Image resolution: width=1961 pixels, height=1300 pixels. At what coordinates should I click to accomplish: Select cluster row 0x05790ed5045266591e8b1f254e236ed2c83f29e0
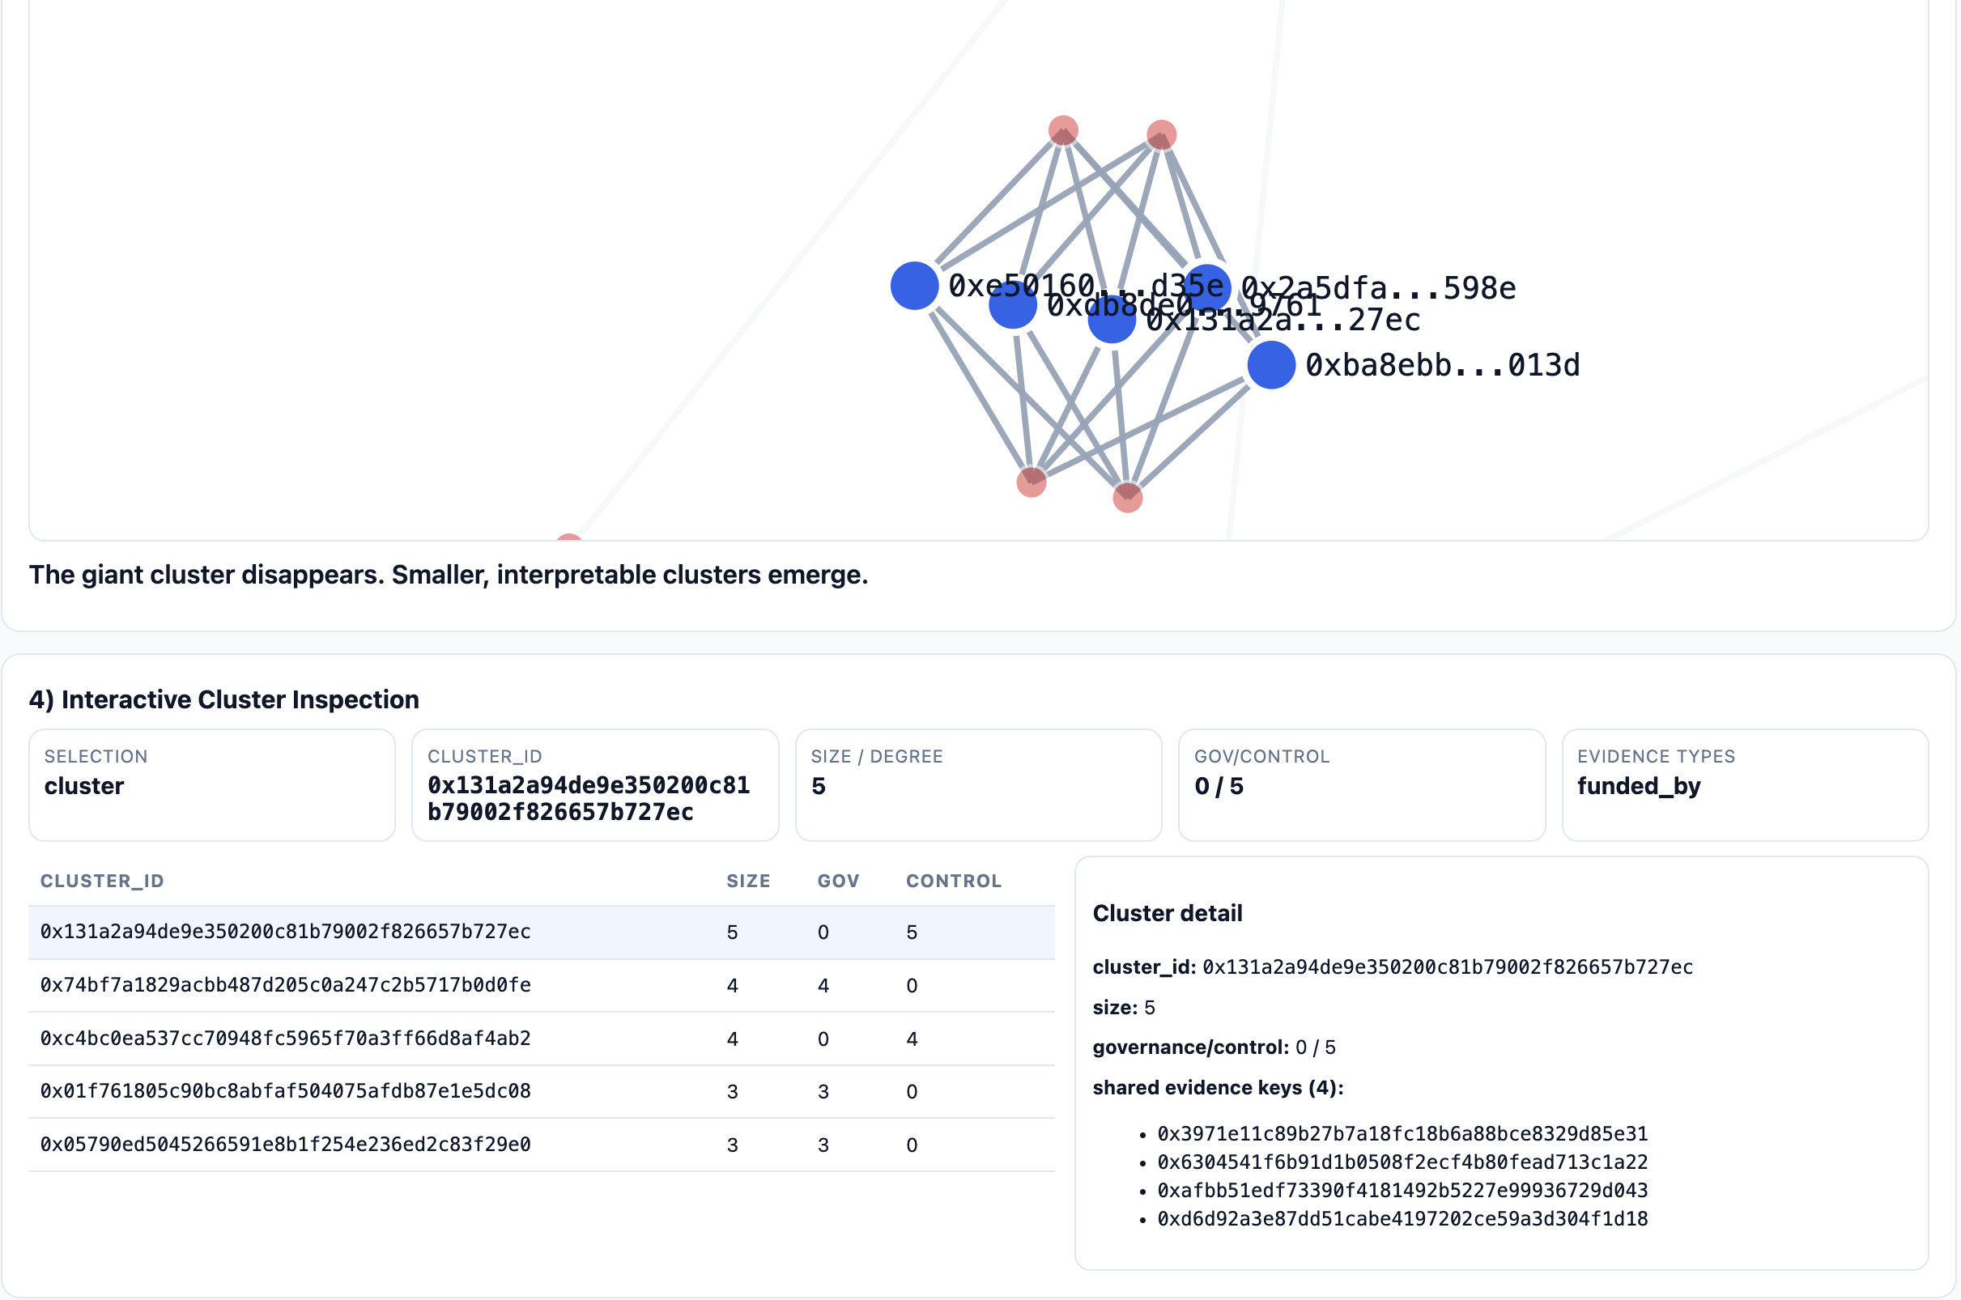coord(542,1145)
